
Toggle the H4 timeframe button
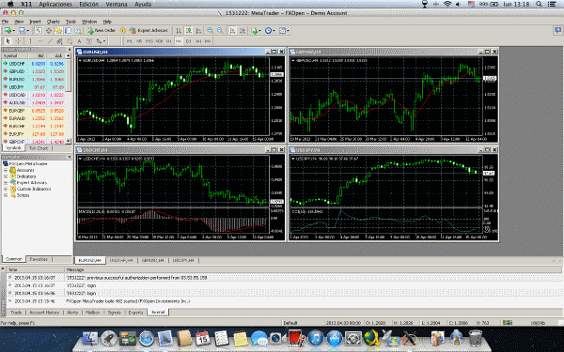click(x=179, y=41)
